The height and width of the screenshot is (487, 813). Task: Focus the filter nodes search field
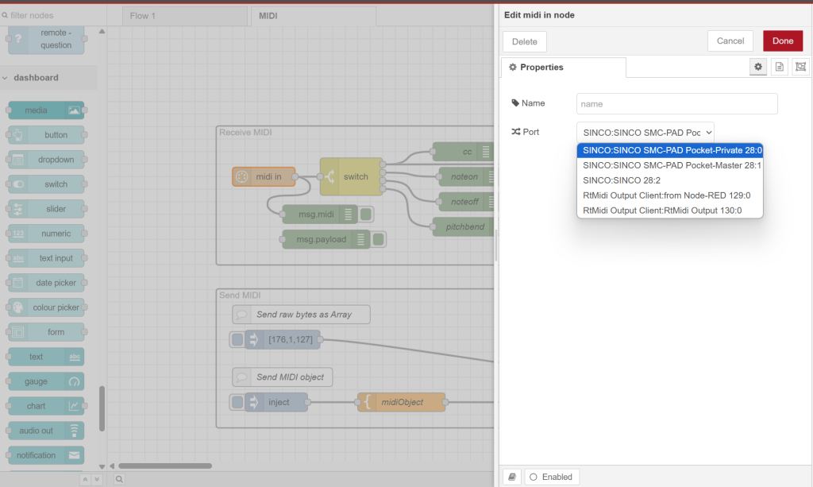pyautogui.click(x=53, y=16)
